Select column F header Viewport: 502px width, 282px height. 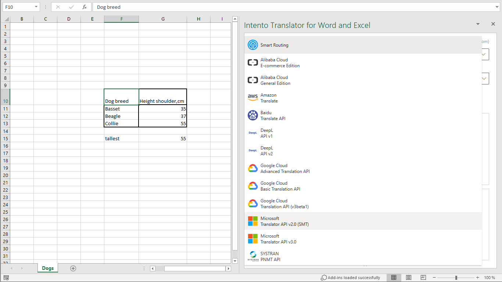tap(121, 19)
